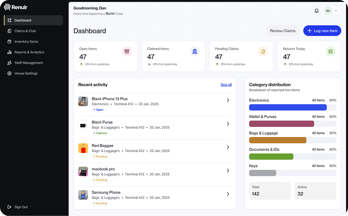The image size is (348, 216).
Task: Click the Returns Today trend arrow
Action: click(x=285, y=64)
